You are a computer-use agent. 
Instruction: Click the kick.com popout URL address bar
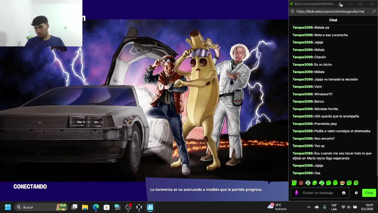coord(330,11)
